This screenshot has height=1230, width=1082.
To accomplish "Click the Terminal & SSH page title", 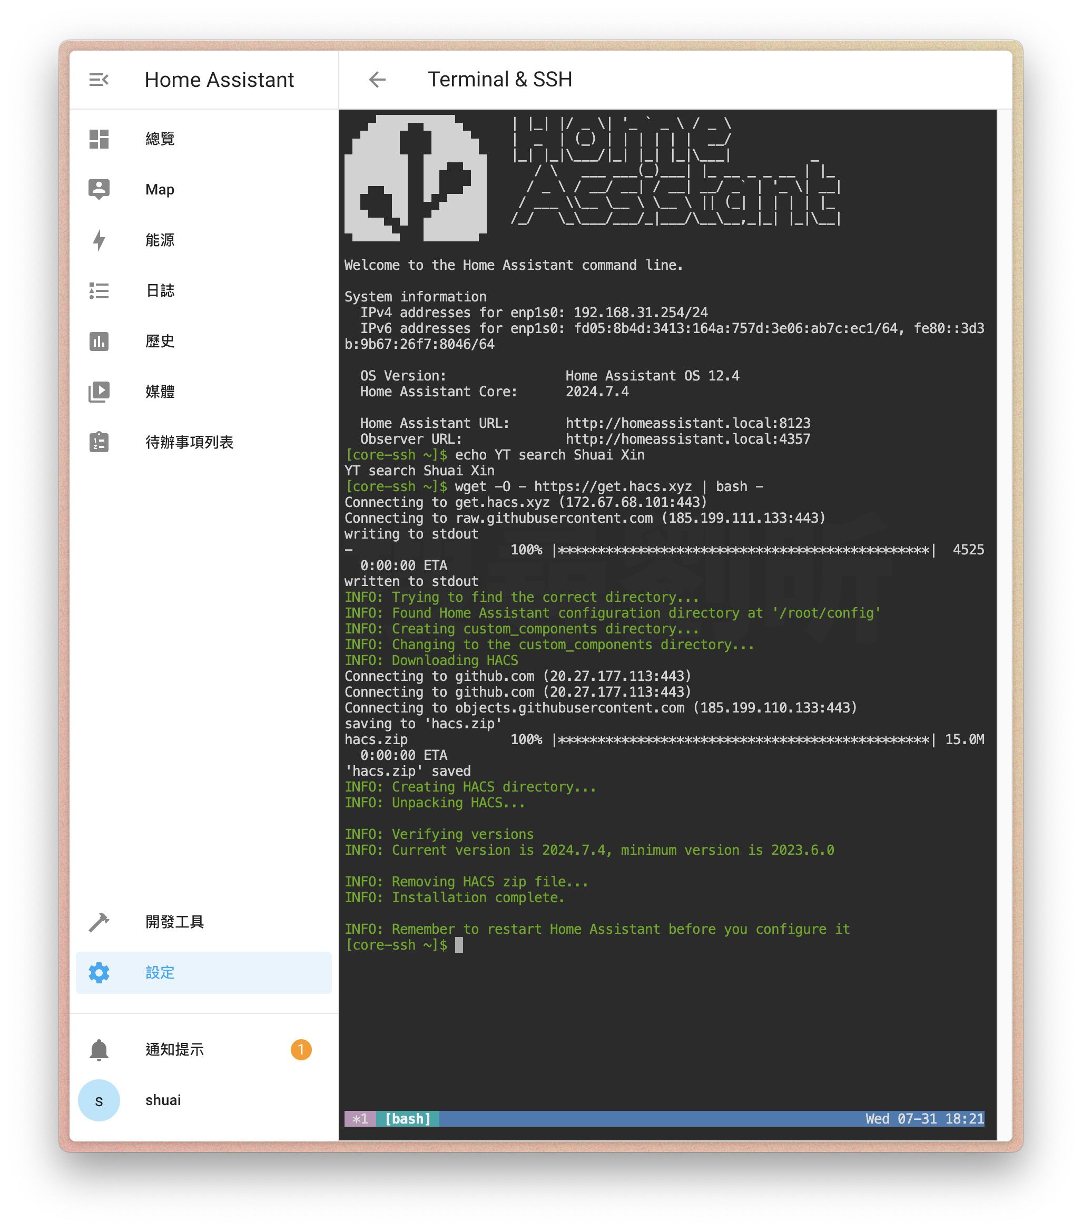I will click(x=500, y=80).
